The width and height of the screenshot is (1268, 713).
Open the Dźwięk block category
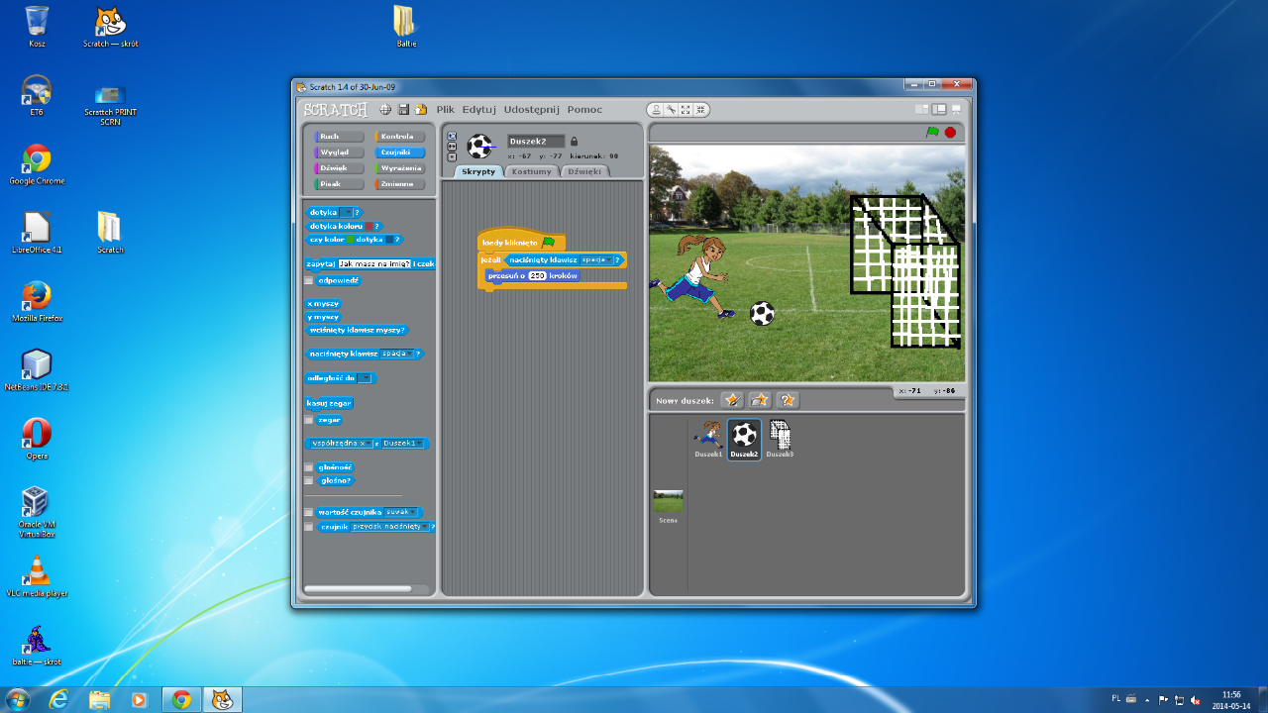(340, 168)
